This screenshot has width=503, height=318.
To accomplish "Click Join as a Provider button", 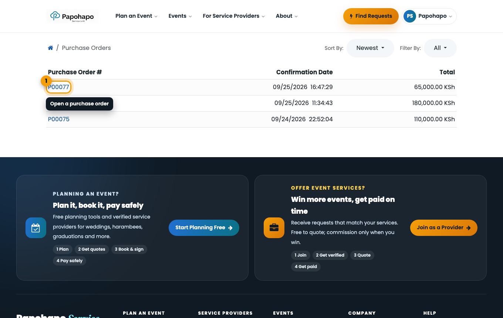I will 444,228.
